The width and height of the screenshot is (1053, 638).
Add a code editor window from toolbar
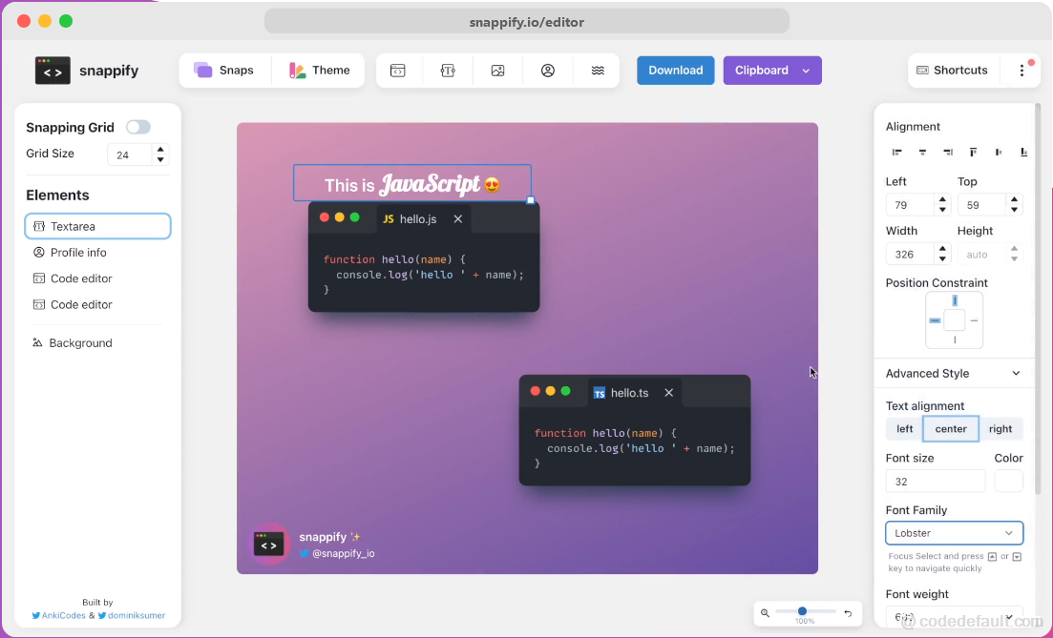(x=398, y=71)
